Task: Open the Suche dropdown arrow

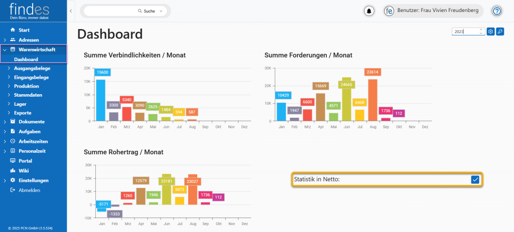Action: click(161, 11)
